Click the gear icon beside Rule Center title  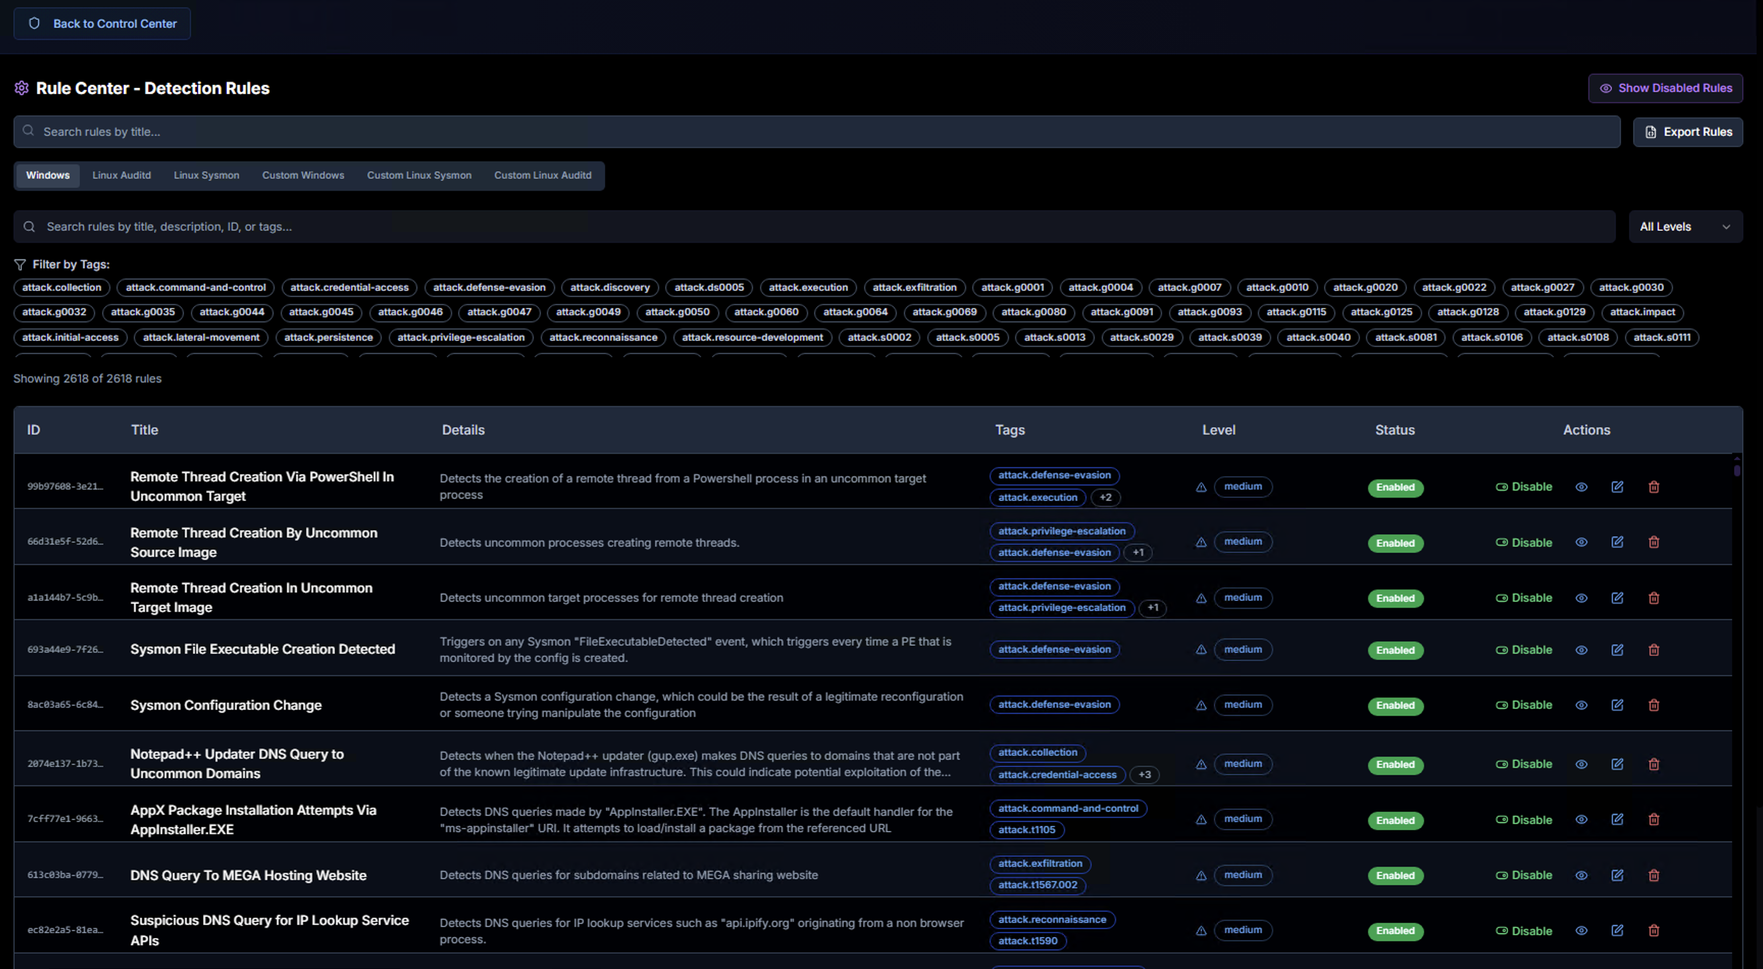[x=21, y=88]
